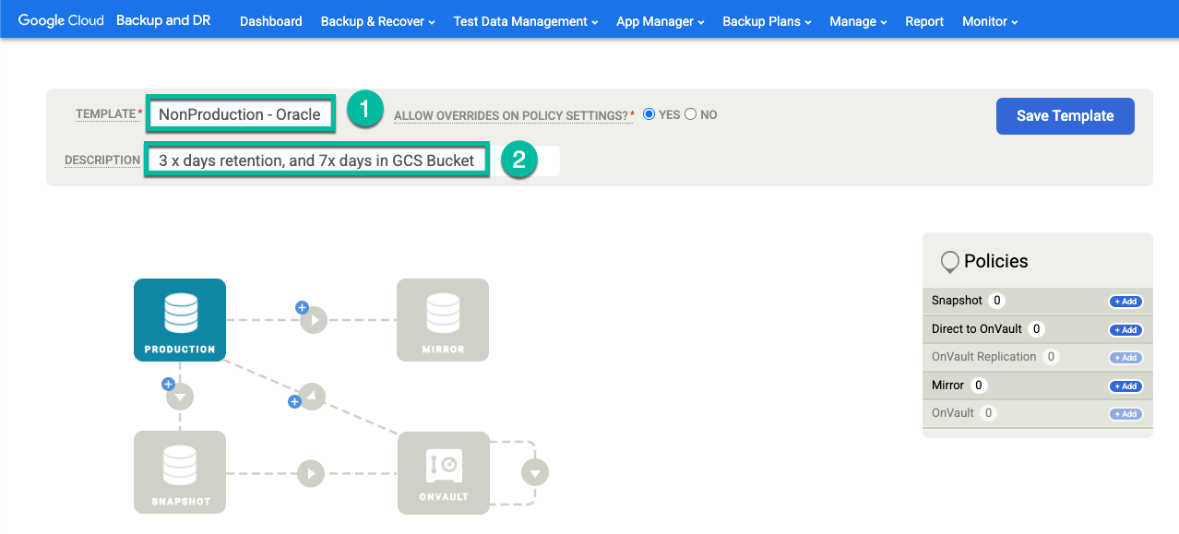
Task: Click the greyed-out Mirror database icon
Action: coord(443,318)
